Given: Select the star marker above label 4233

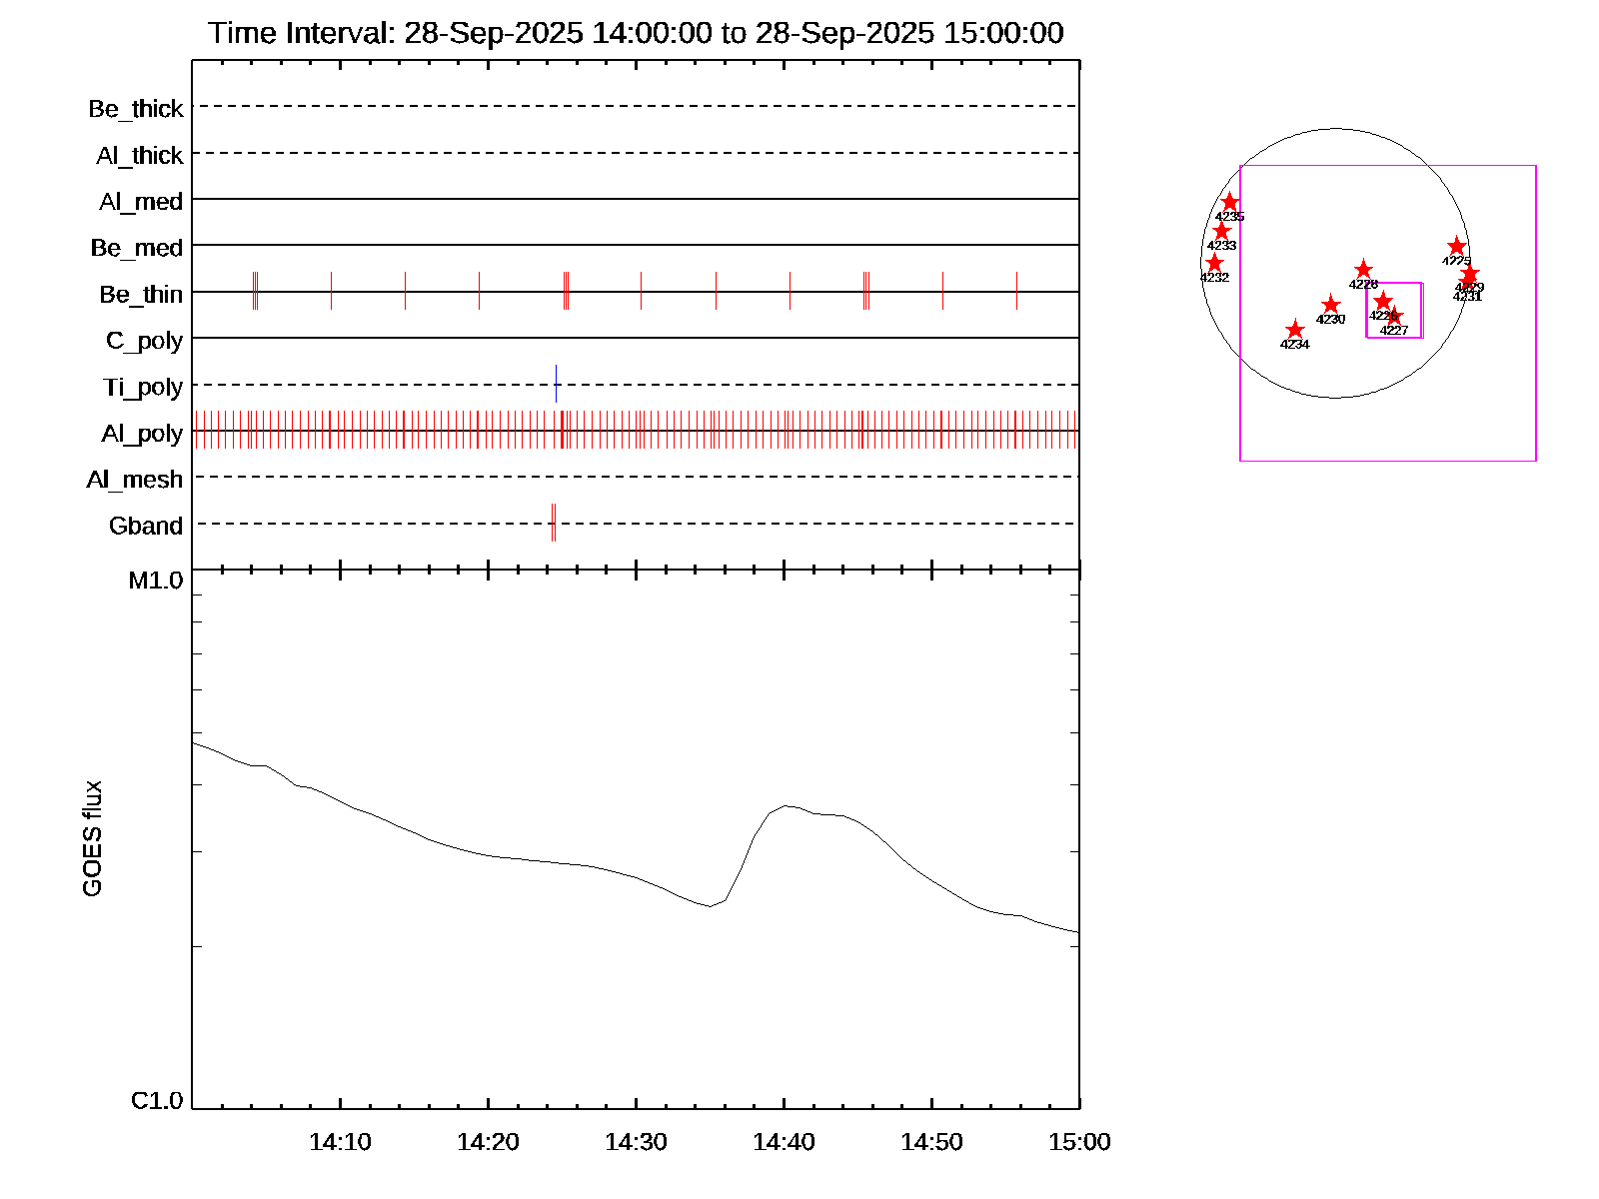Looking at the screenshot, I should [x=1221, y=232].
